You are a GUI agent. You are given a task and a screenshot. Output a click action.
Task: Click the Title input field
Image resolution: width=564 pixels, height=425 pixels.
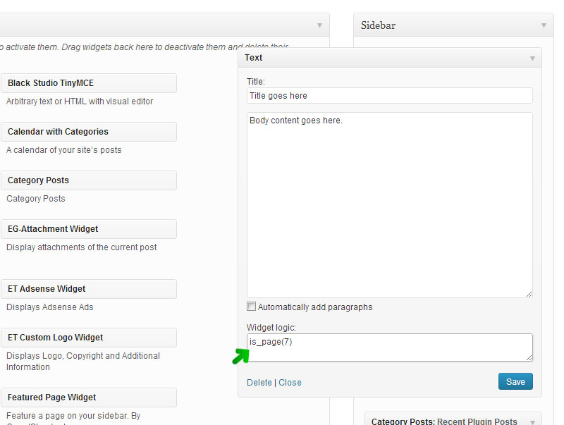coord(389,95)
